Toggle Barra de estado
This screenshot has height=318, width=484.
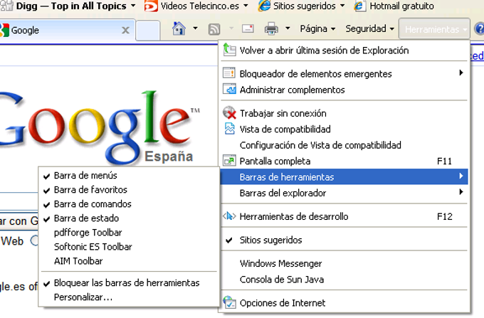(129, 218)
